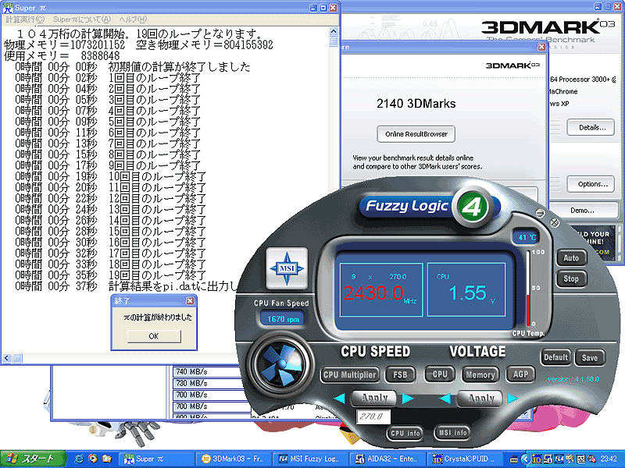Launch Internet Explorer from quick launch
The image size is (625, 468).
pos(79,459)
